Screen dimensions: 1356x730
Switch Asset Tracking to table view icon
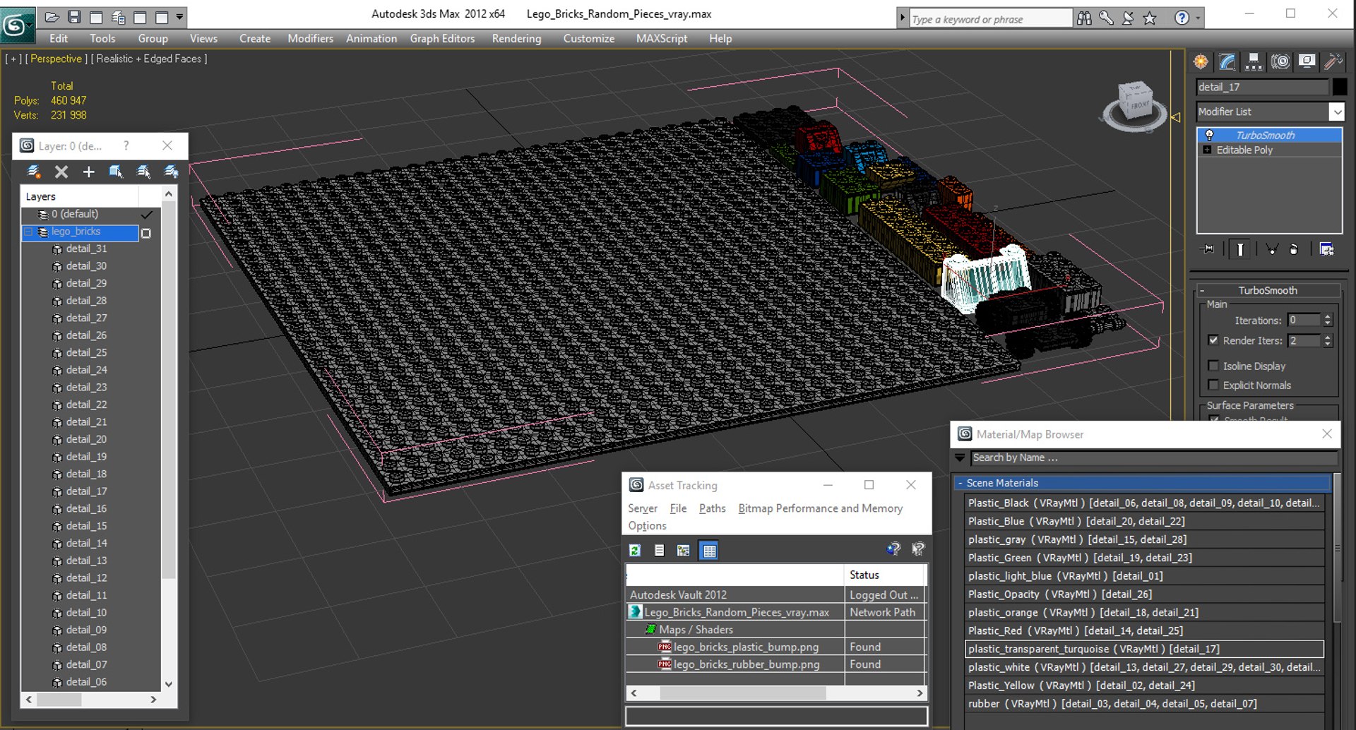709,551
